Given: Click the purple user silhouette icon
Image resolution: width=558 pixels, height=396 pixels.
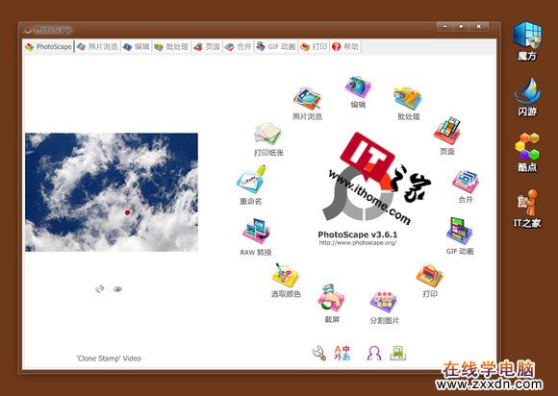Looking at the screenshot, I should click(374, 354).
